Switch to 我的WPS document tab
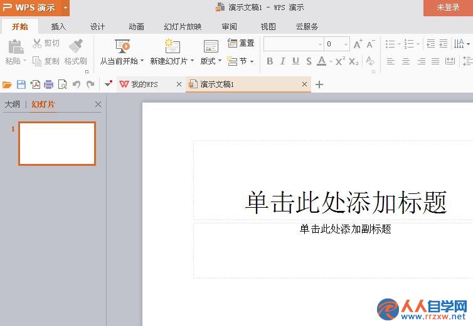The image size is (473, 326). pos(144,84)
